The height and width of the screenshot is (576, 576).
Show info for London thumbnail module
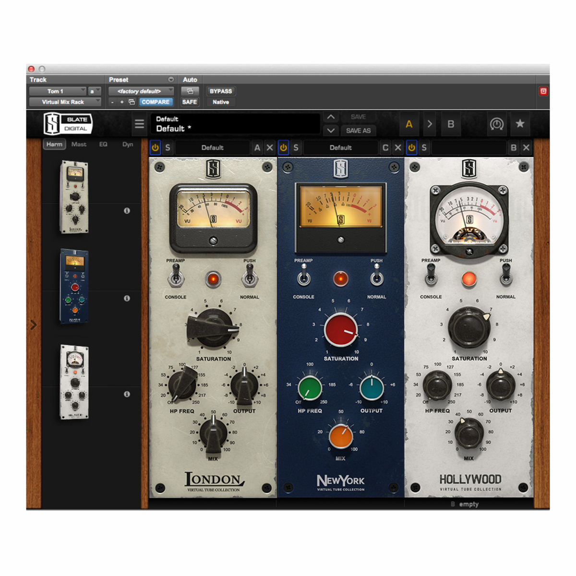(x=127, y=211)
